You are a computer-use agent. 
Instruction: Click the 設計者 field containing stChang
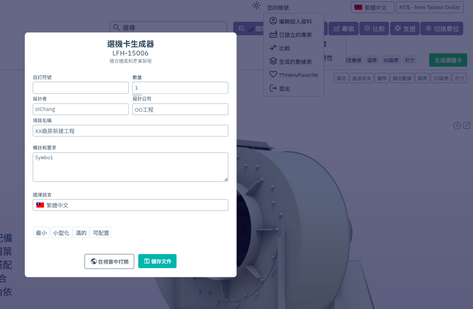pyautogui.click(x=81, y=109)
